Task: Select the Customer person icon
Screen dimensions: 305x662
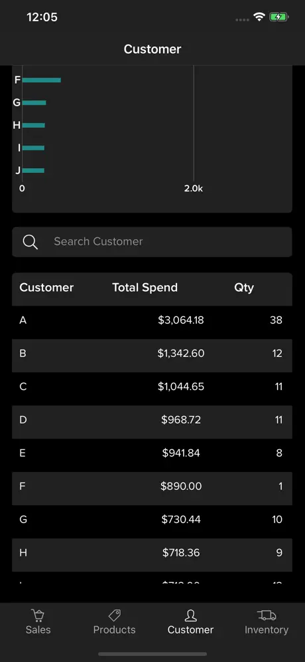Action: 190,615
